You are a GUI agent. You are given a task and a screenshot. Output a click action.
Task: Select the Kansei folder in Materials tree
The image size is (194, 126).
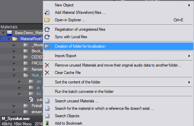[37, 69]
